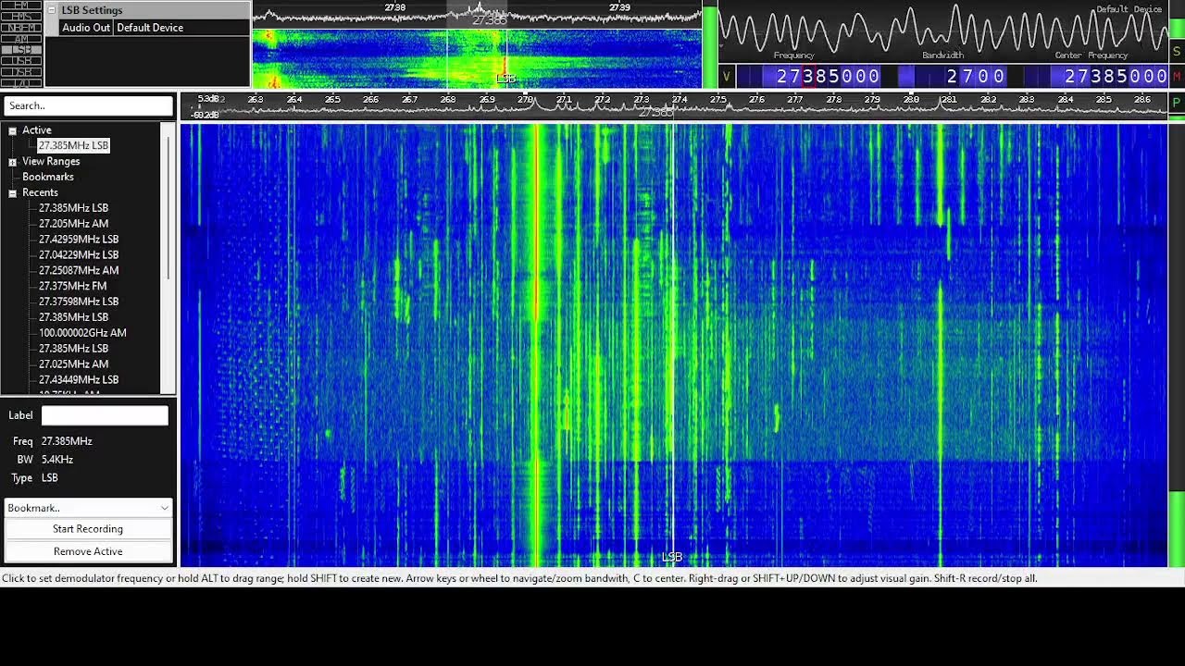
Task: Click the Start Recording button
Action: (x=88, y=529)
